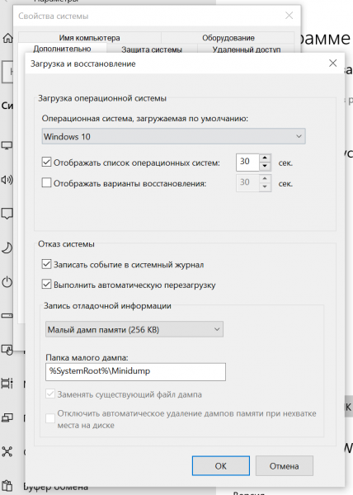
Task: Click the recovery options timeout field
Action: coord(247,183)
